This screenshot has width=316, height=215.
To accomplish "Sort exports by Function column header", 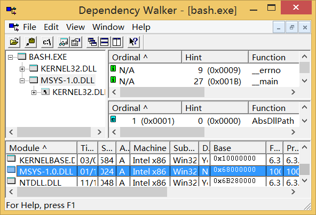I will coord(274,108).
